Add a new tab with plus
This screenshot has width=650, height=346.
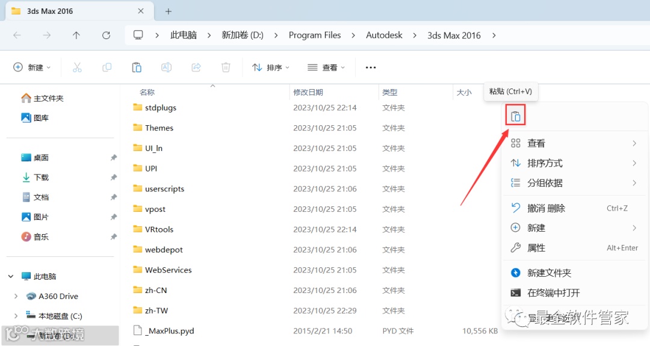pos(169,11)
